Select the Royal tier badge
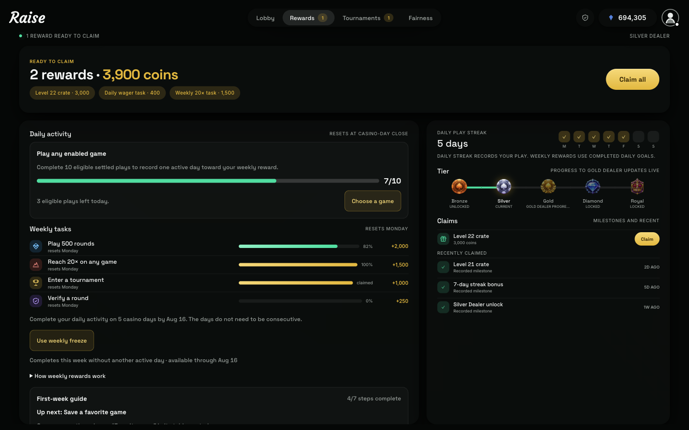This screenshot has width=689, height=430. (x=637, y=186)
